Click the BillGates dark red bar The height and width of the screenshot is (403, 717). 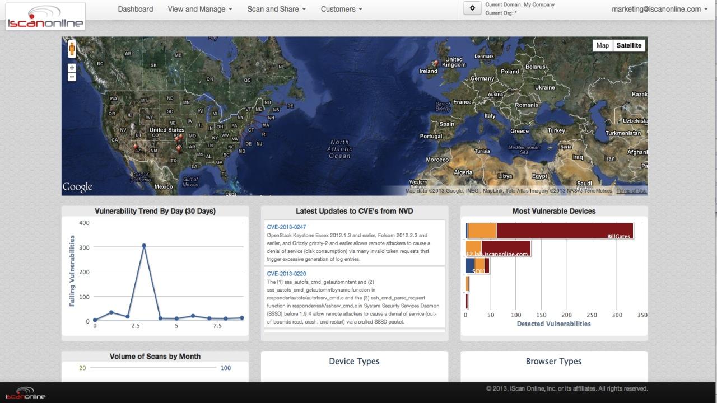tap(565, 231)
